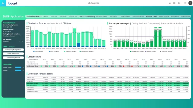Viewport: 193px width, 108px height.
Task: Click the ellipsis next to Distribution Scenario 1
Action: point(22,36)
